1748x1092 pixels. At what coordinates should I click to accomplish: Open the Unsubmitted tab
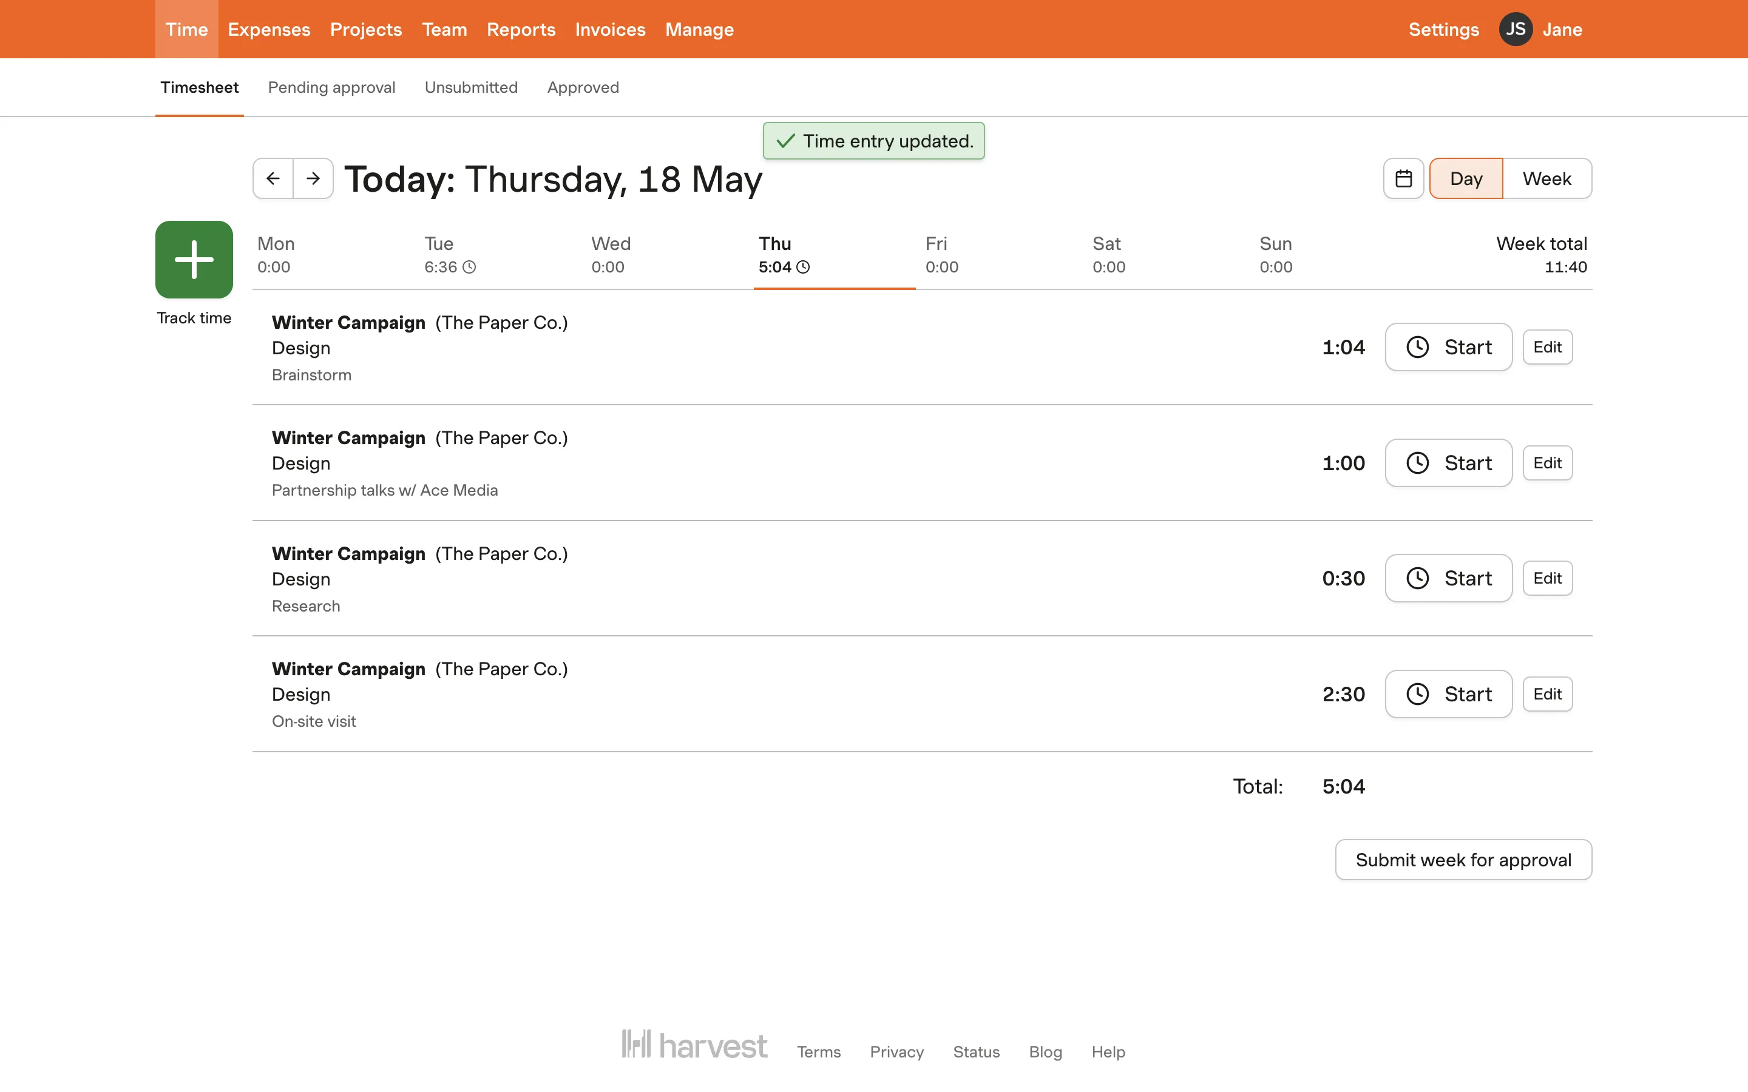pos(471,87)
